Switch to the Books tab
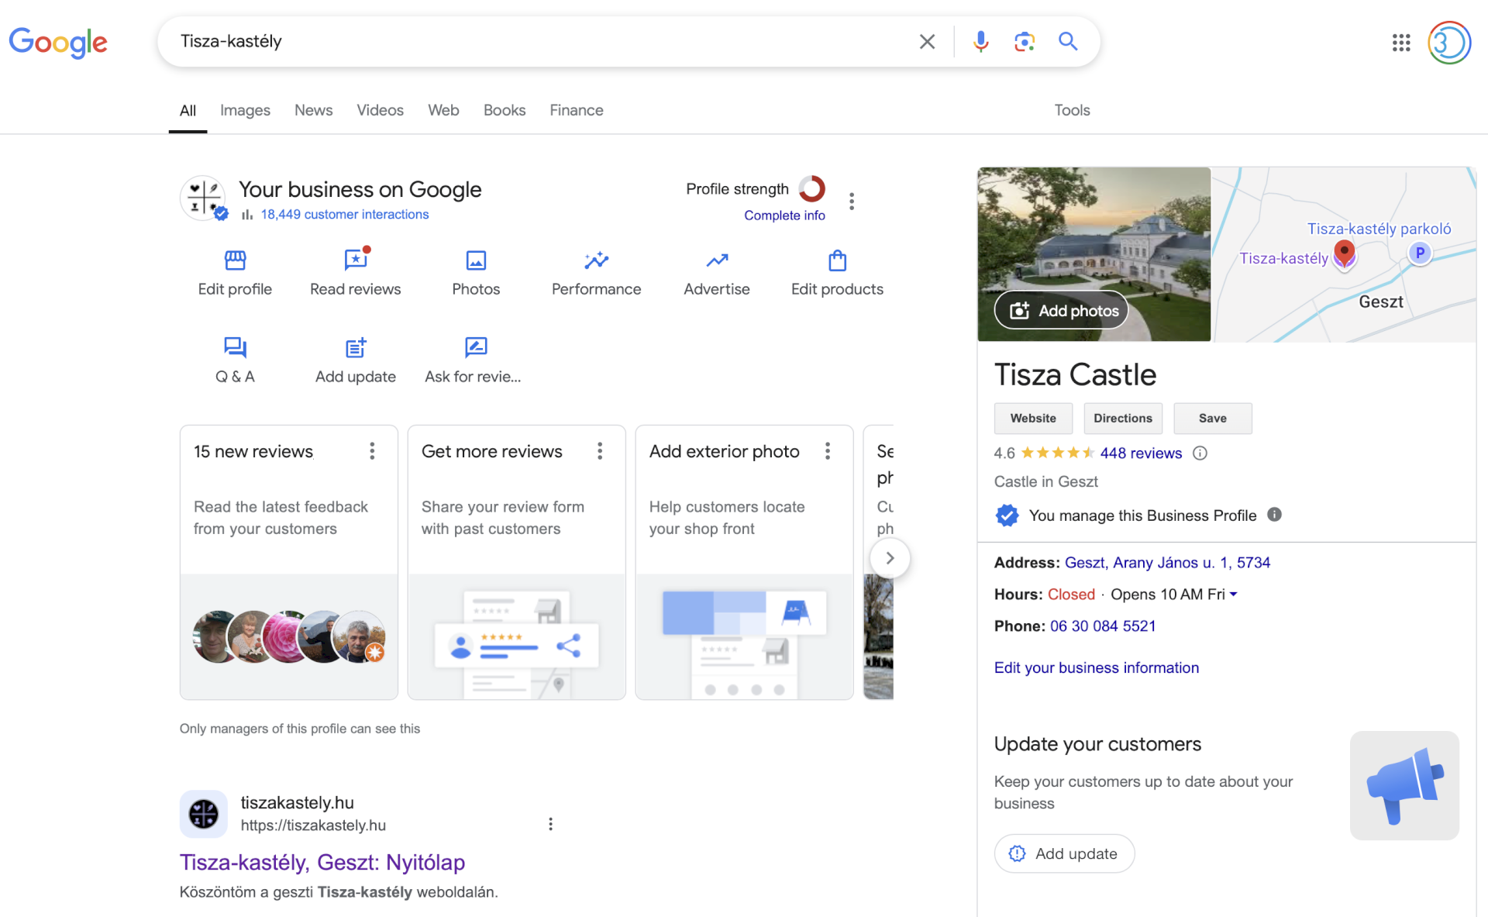1488x917 pixels. tap(505, 111)
